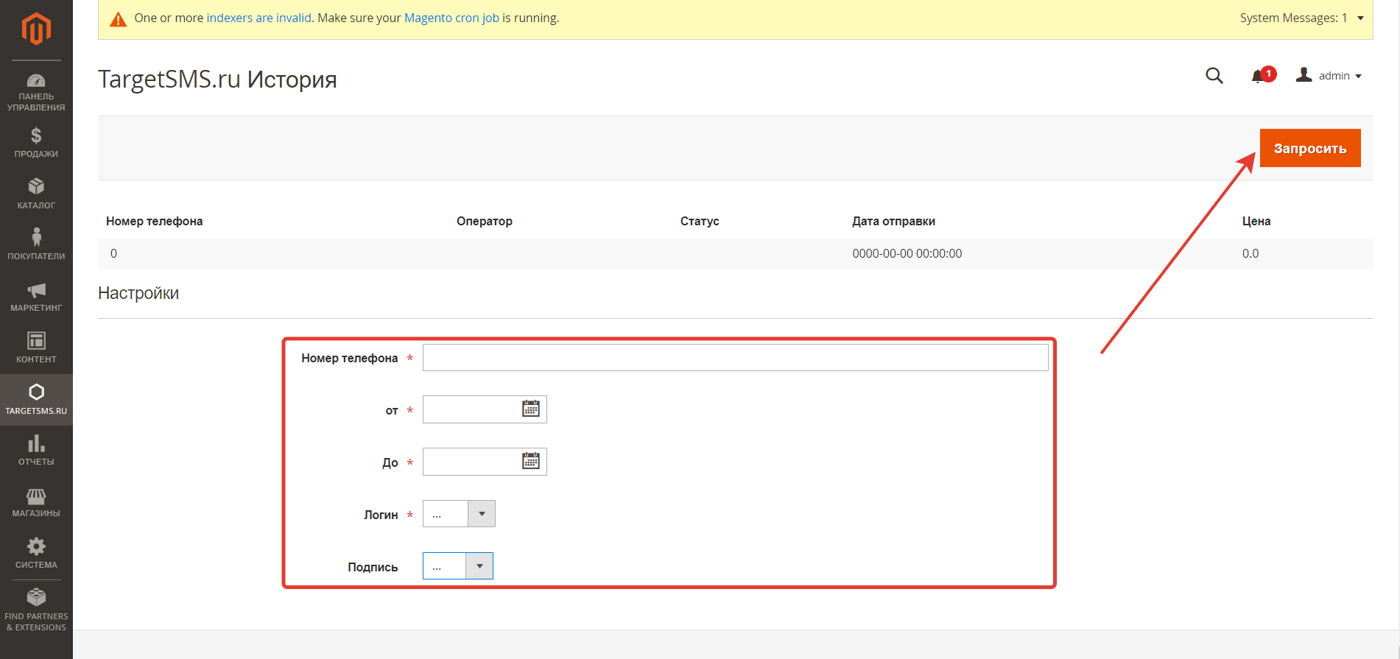The height and width of the screenshot is (659, 1400).
Task: Focus the Номер телефона input field
Action: tap(735, 358)
